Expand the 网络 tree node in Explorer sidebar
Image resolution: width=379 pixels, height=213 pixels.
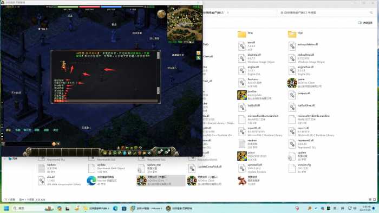click(x=4, y=159)
